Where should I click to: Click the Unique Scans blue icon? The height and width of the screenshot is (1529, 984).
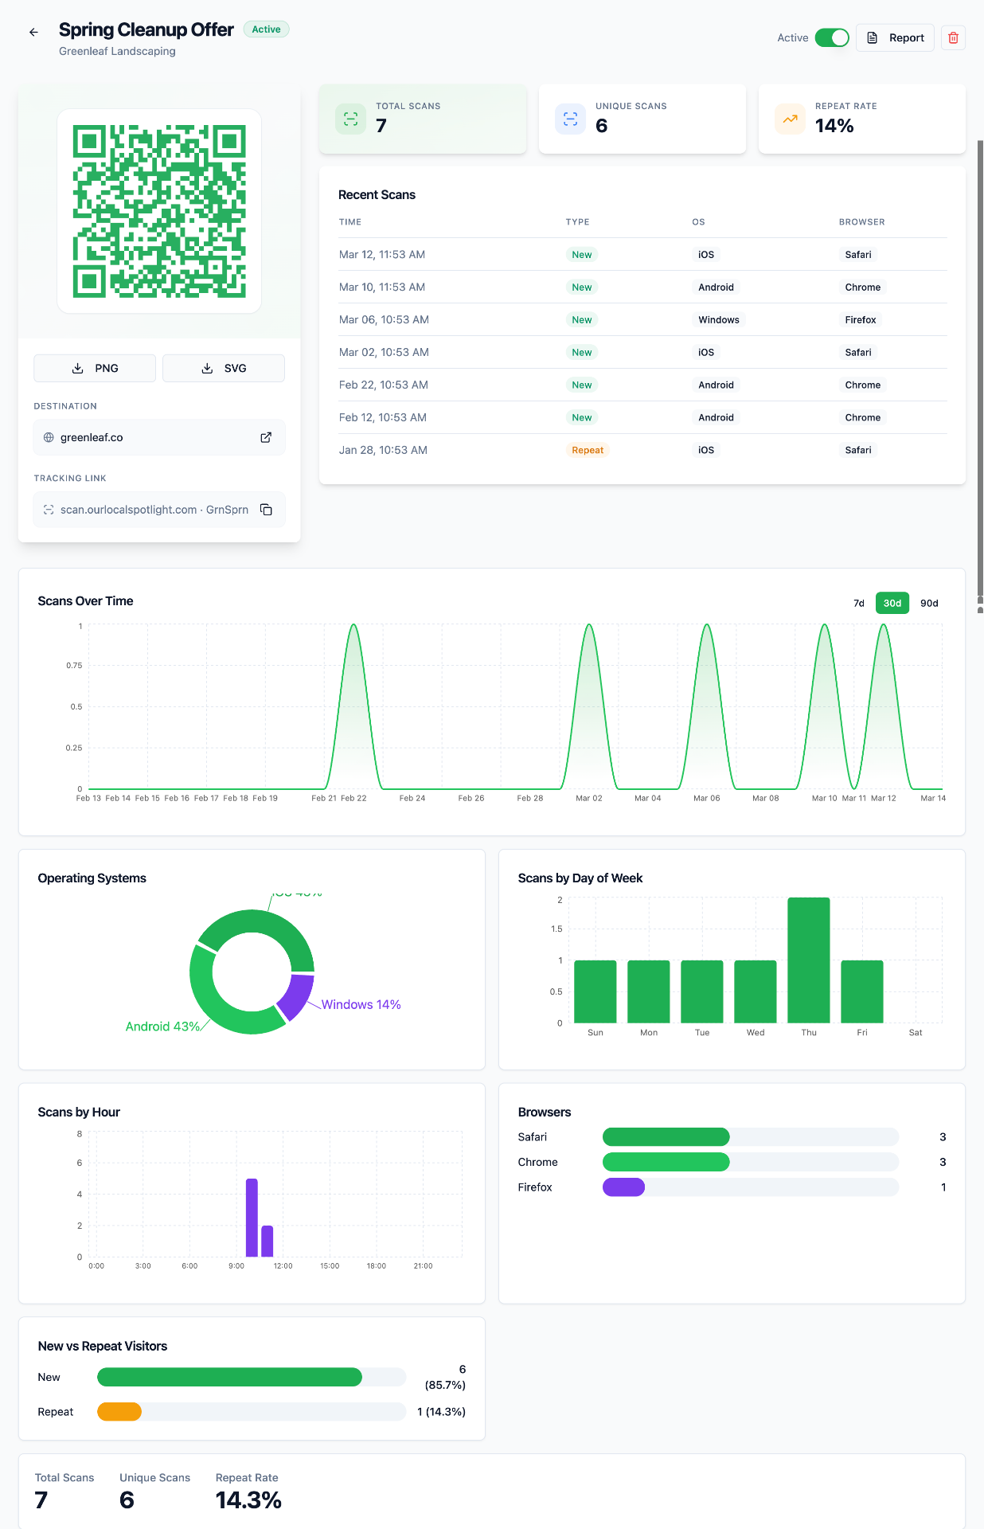570,119
